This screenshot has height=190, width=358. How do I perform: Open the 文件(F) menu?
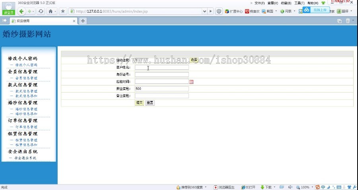(260, 3)
